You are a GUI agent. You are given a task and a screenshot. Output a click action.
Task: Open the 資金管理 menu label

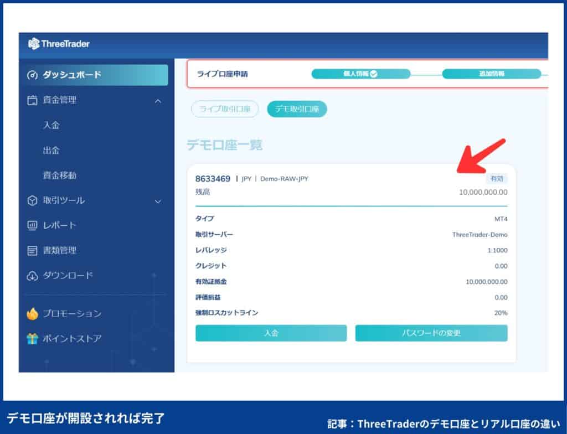(x=60, y=100)
